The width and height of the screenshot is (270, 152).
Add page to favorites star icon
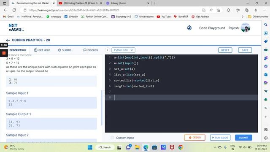[219, 10]
